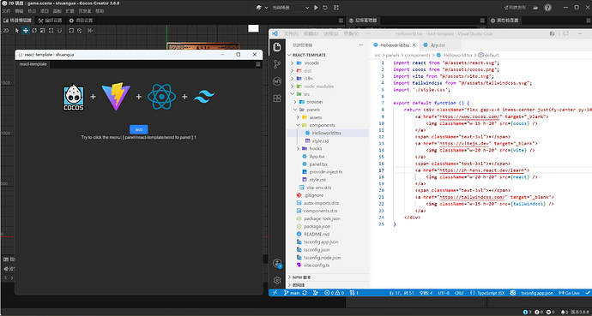Screen dimensions: 592x316
Task: Open VS Code Accounts icon with badge
Action: pos(277,263)
